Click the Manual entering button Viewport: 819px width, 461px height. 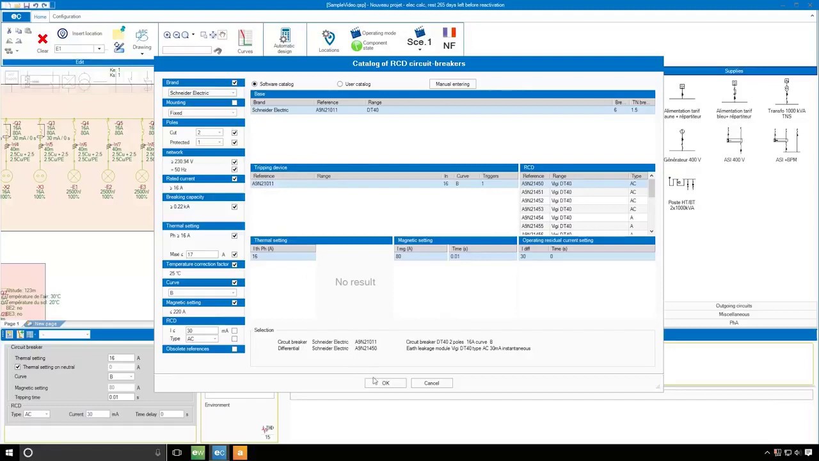[452, 84]
